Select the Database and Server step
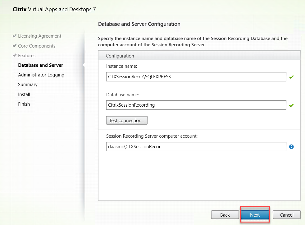Viewport: 305px width, 225px height. (x=40, y=65)
